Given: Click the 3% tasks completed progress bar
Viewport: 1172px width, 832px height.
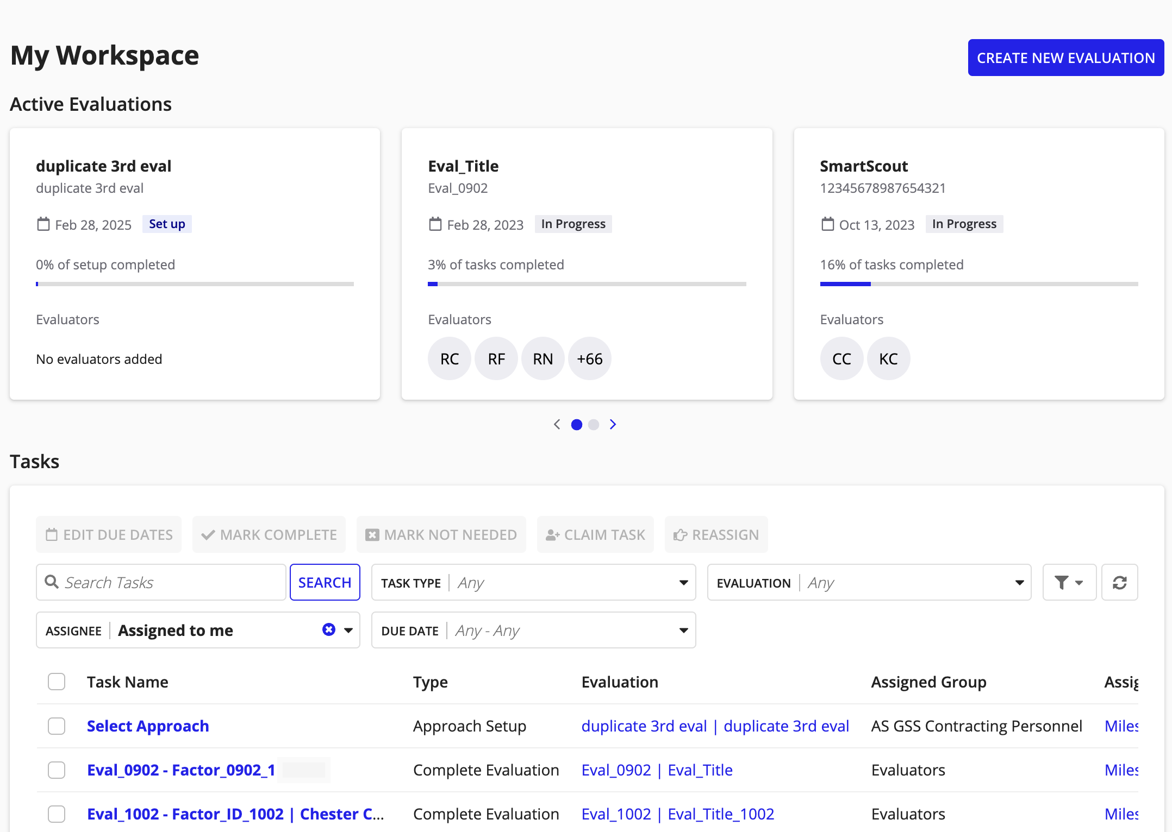Looking at the screenshot, I should point(587,284).
